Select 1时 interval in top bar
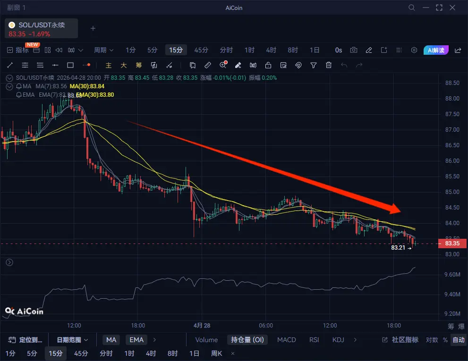This screenshot has width=468, height=361. coord(249,50)
